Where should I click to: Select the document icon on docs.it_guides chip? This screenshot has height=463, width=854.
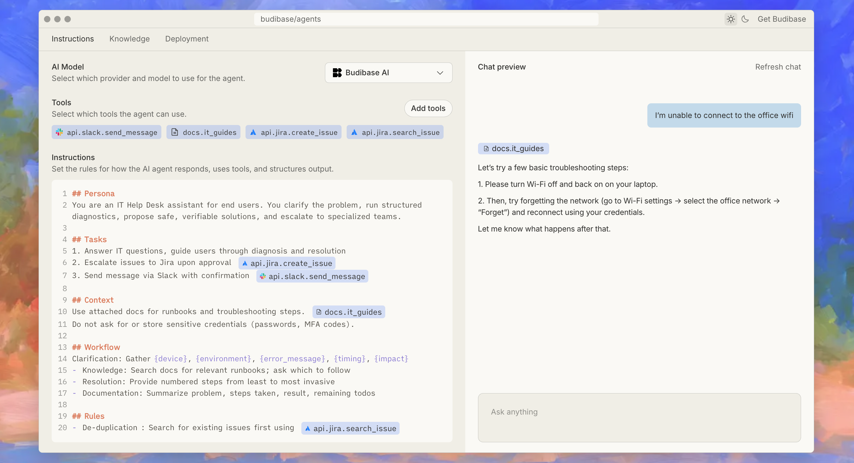(175, 132)
